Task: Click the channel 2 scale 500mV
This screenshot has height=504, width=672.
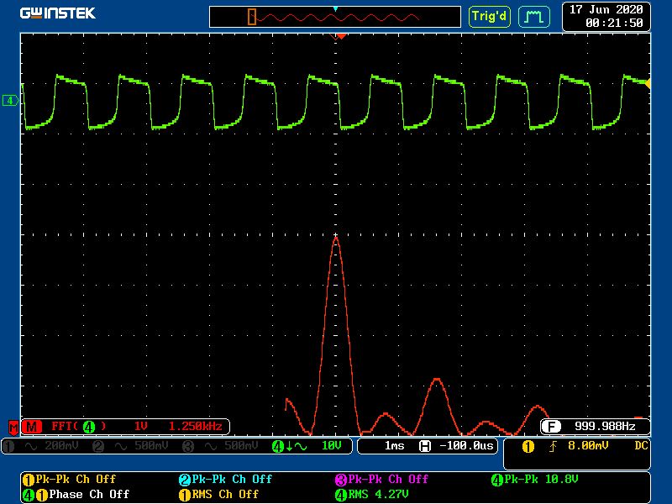Action: click(151, 446)
